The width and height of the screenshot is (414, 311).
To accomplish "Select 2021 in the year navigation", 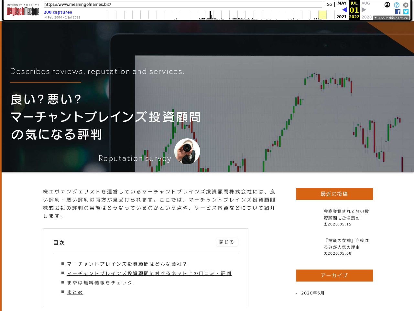I will [x=342, y=17].
